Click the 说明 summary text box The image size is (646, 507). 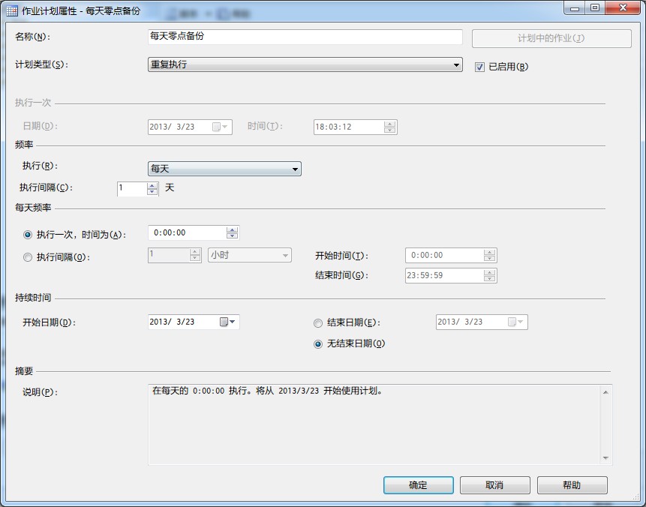coord(380,424)
